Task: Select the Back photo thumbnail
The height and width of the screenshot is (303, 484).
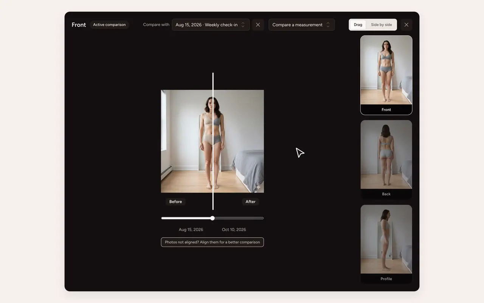Action: [386, 159]
